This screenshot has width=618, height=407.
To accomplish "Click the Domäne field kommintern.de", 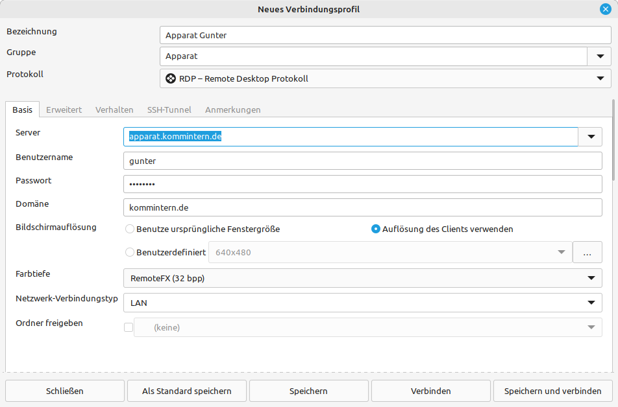I will coord(363,207).
